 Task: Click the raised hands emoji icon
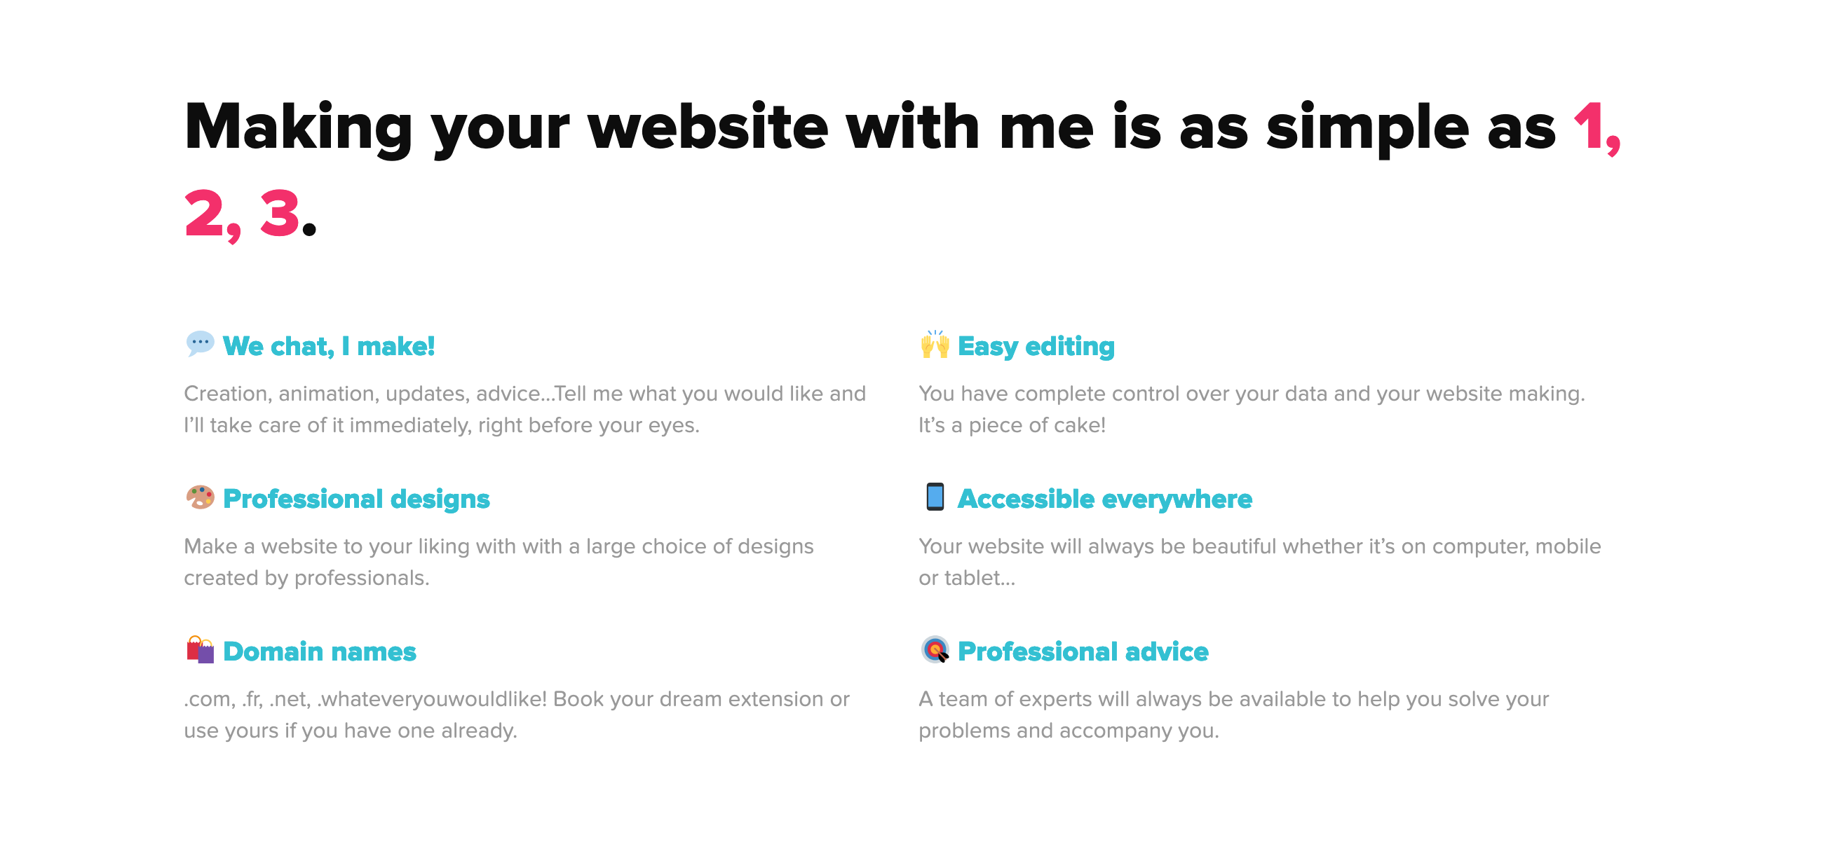coord(934,345)
